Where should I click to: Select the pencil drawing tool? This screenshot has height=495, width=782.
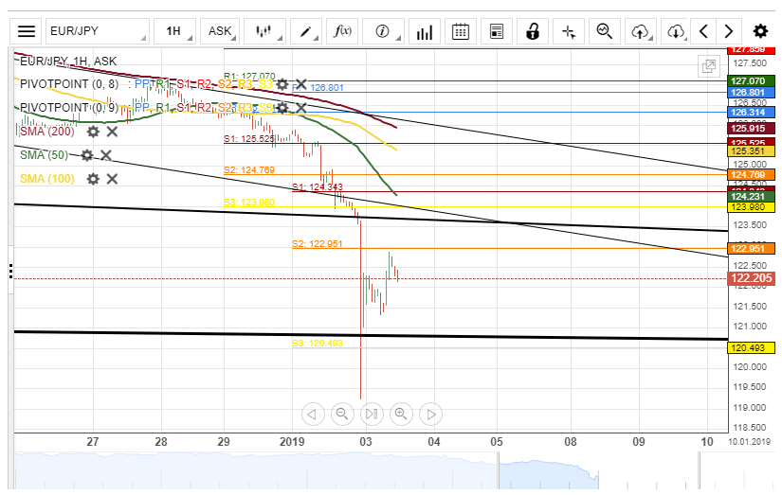pos(307,31)
